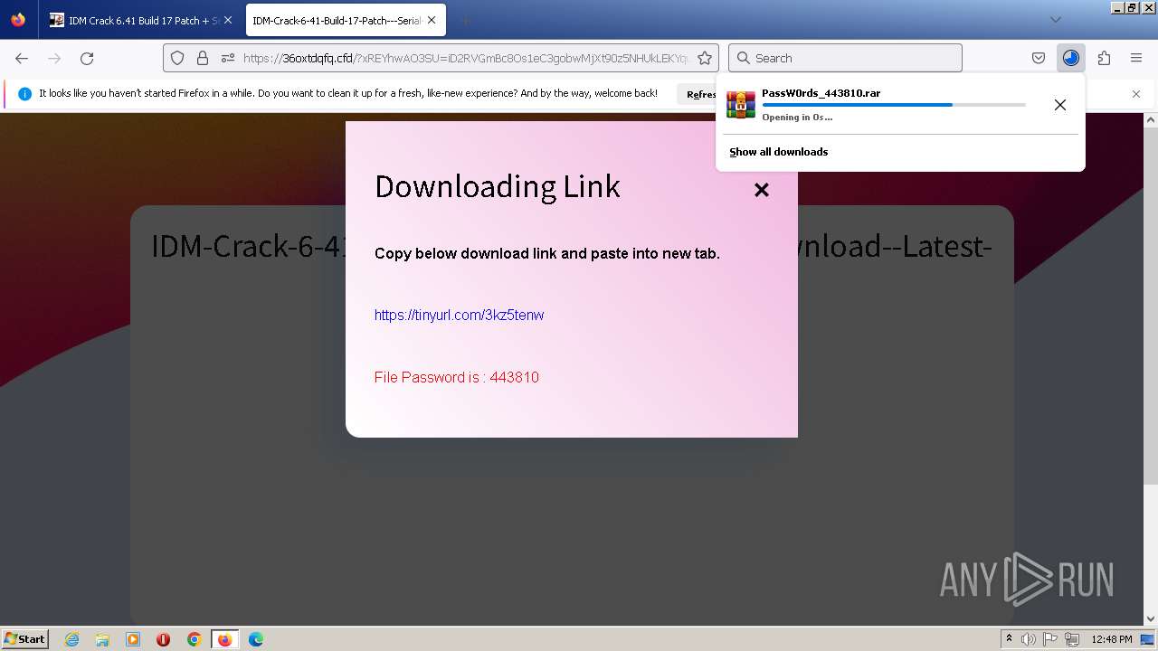
Task: Show all downloads
Action: pos(779,152)
